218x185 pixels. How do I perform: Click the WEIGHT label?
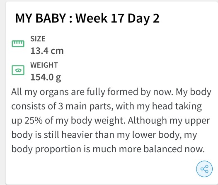[x=44, y=65]
